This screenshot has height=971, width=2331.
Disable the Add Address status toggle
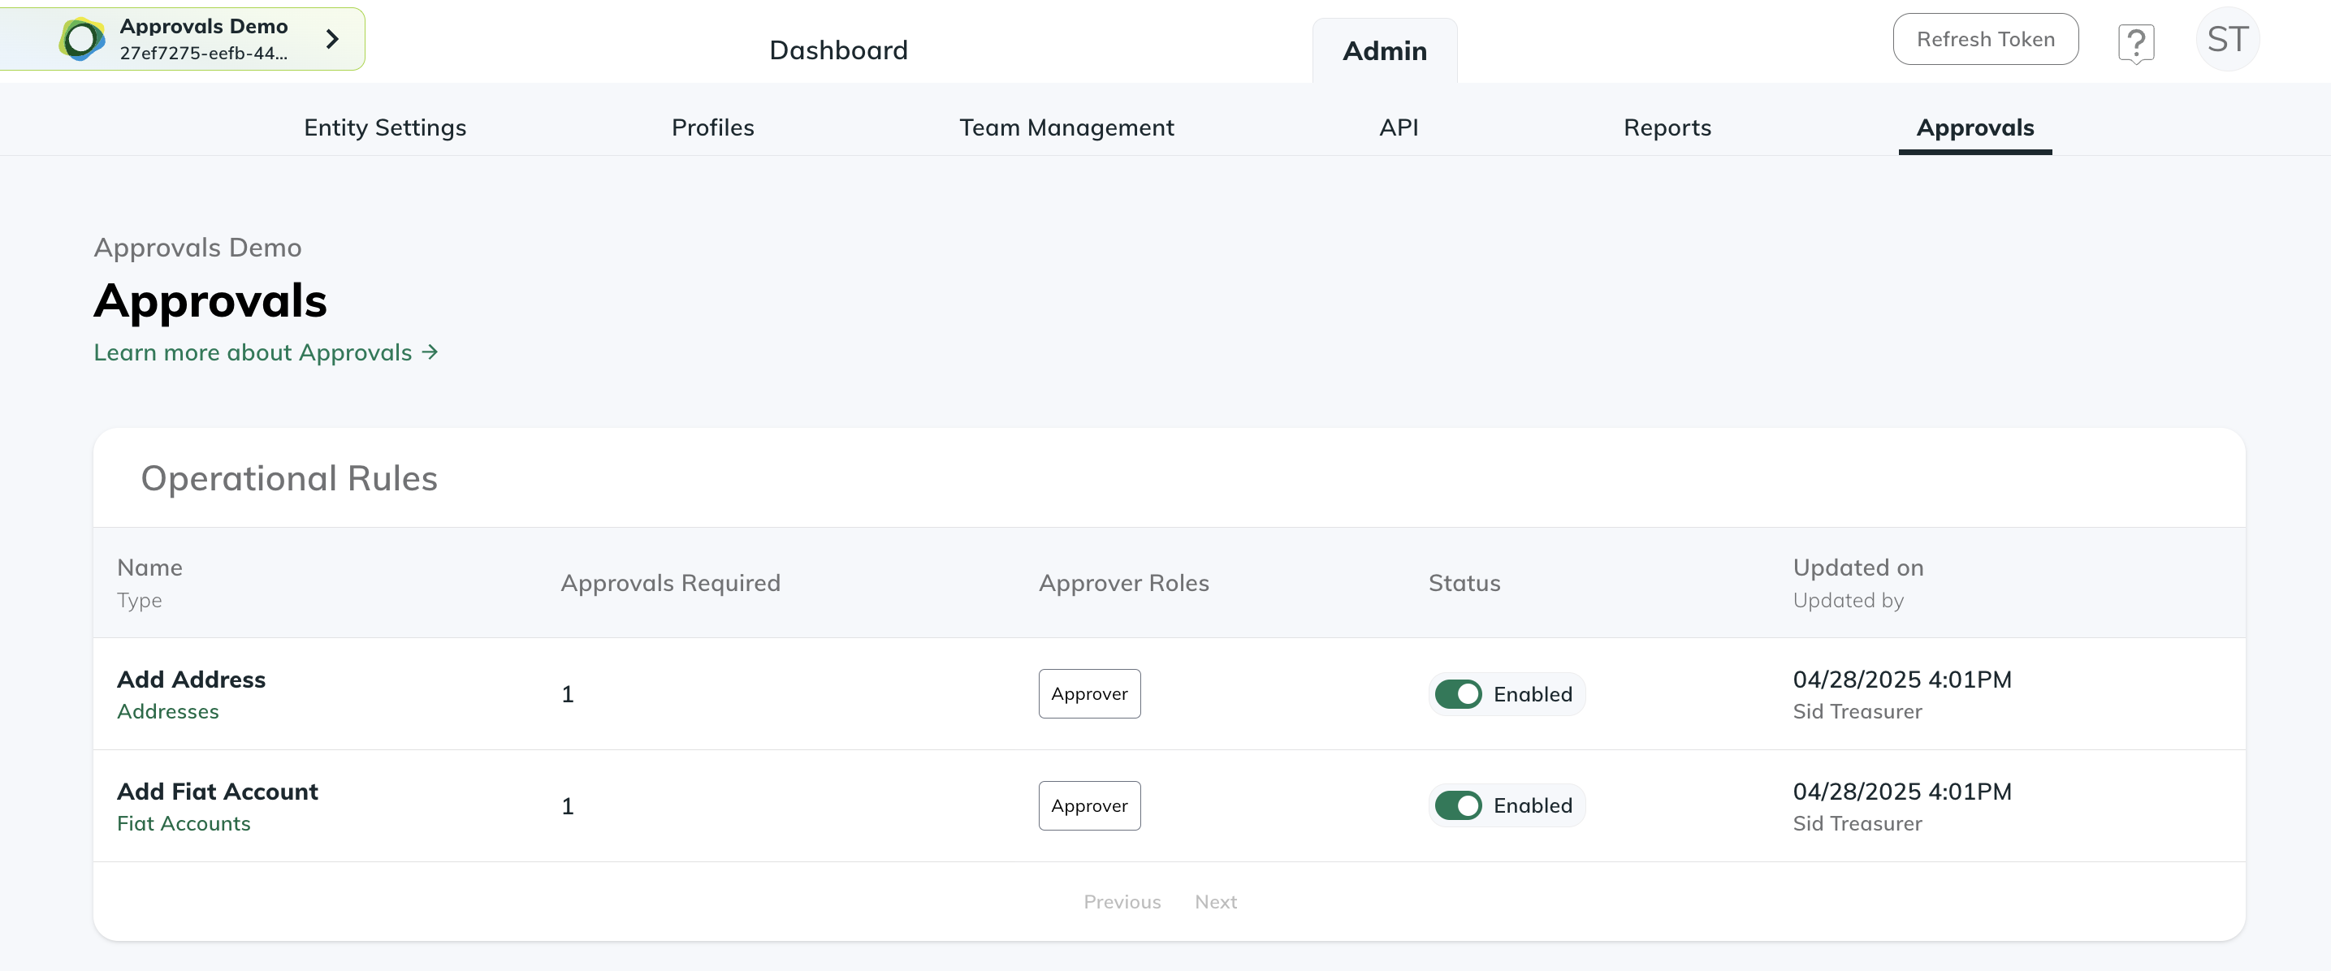[x=1460, y=694]
